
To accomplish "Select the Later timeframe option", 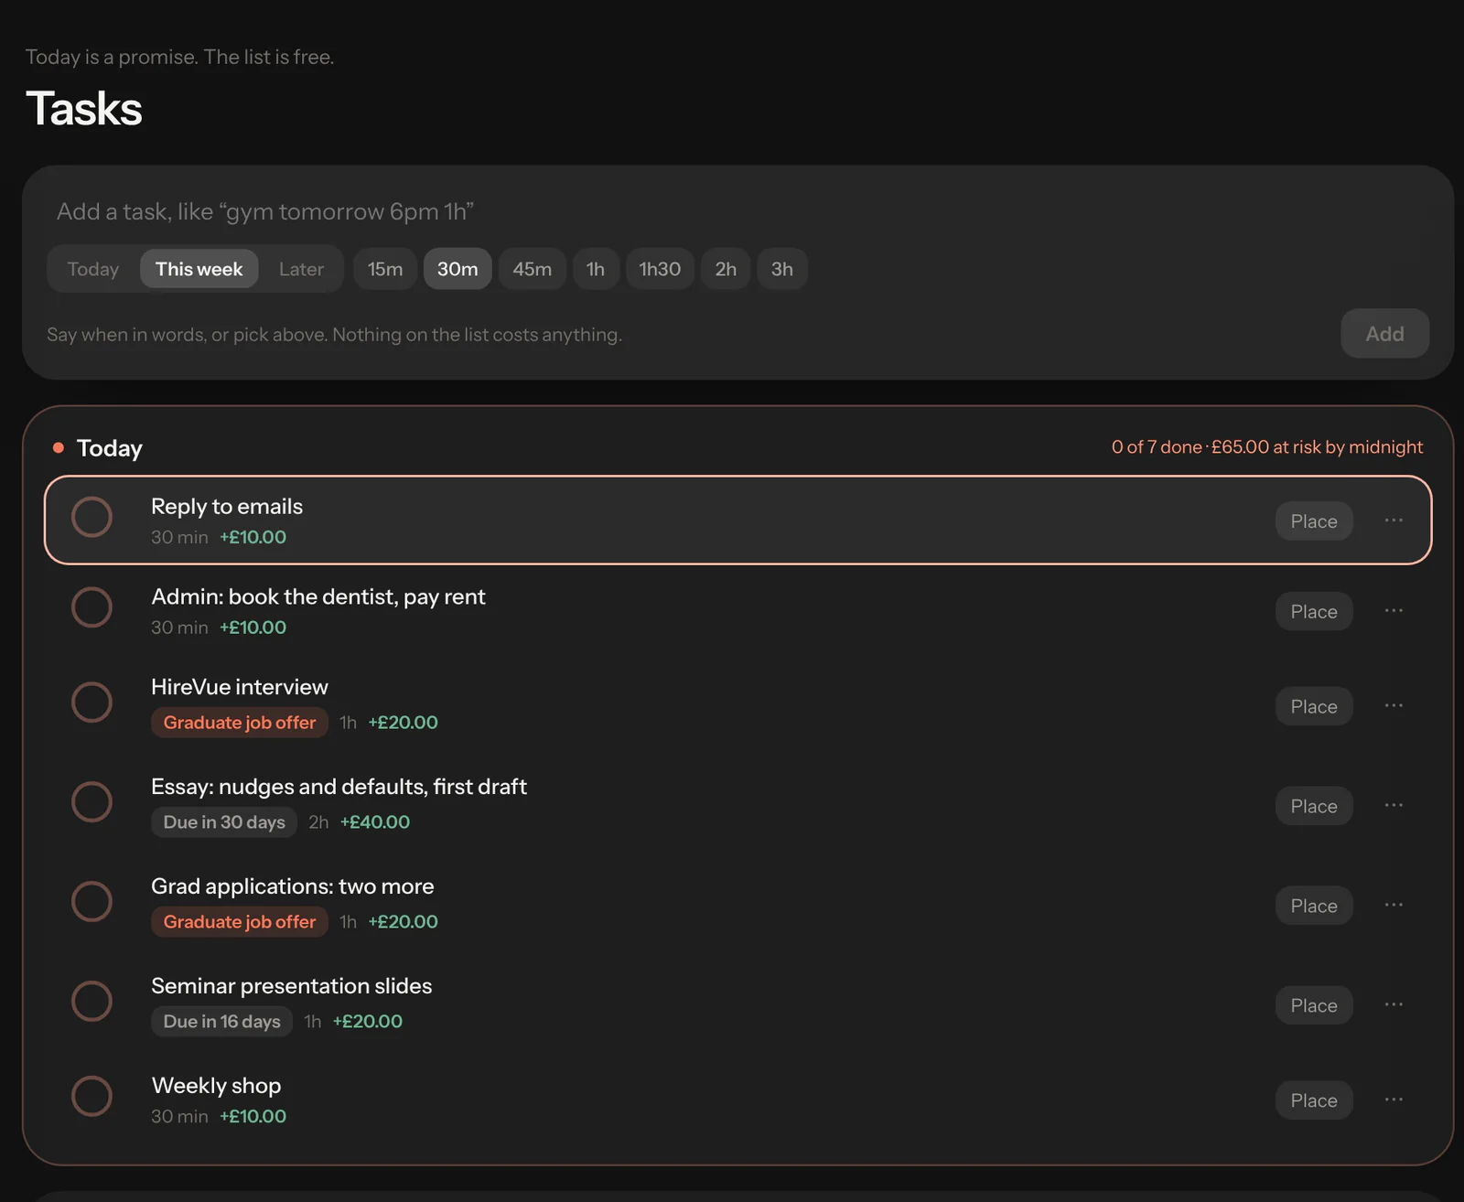I will (x=301, y=269).
